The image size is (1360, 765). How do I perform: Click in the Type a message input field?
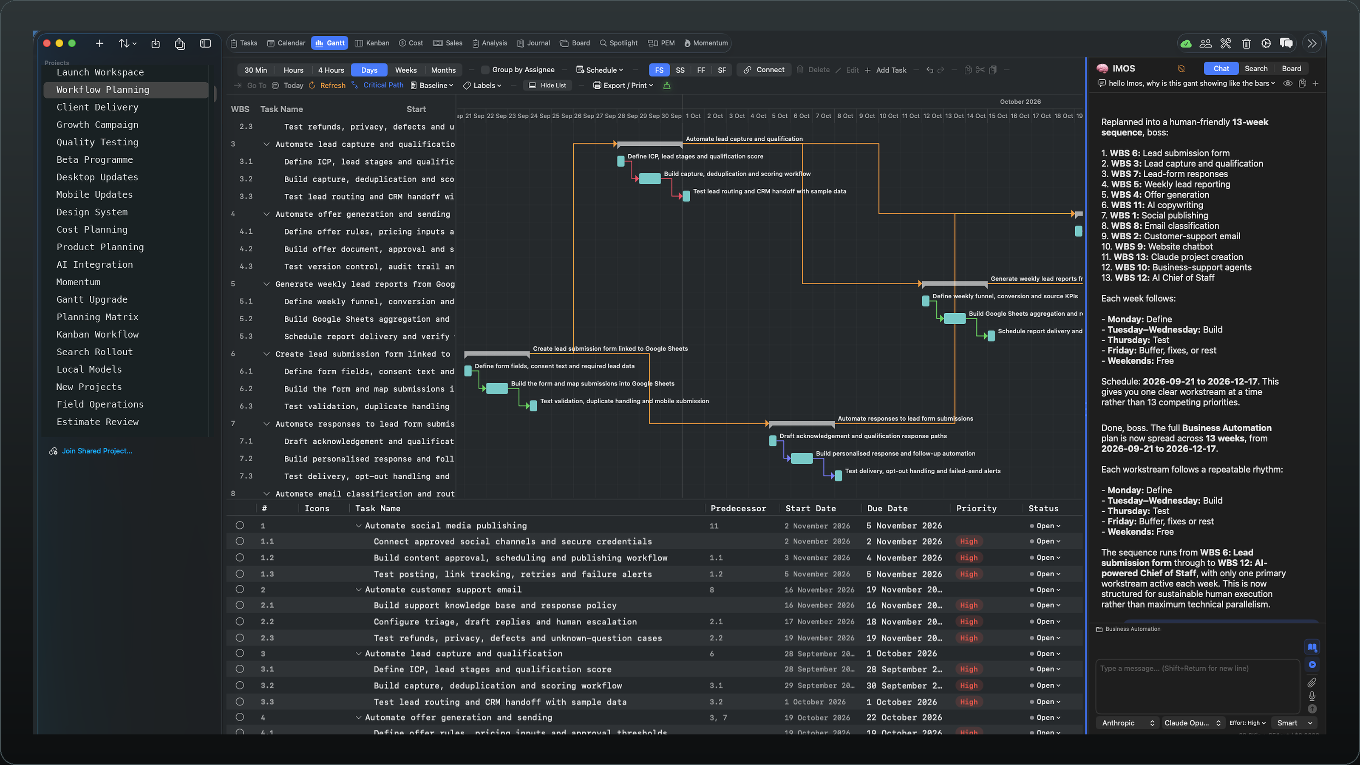[1197, 686]
